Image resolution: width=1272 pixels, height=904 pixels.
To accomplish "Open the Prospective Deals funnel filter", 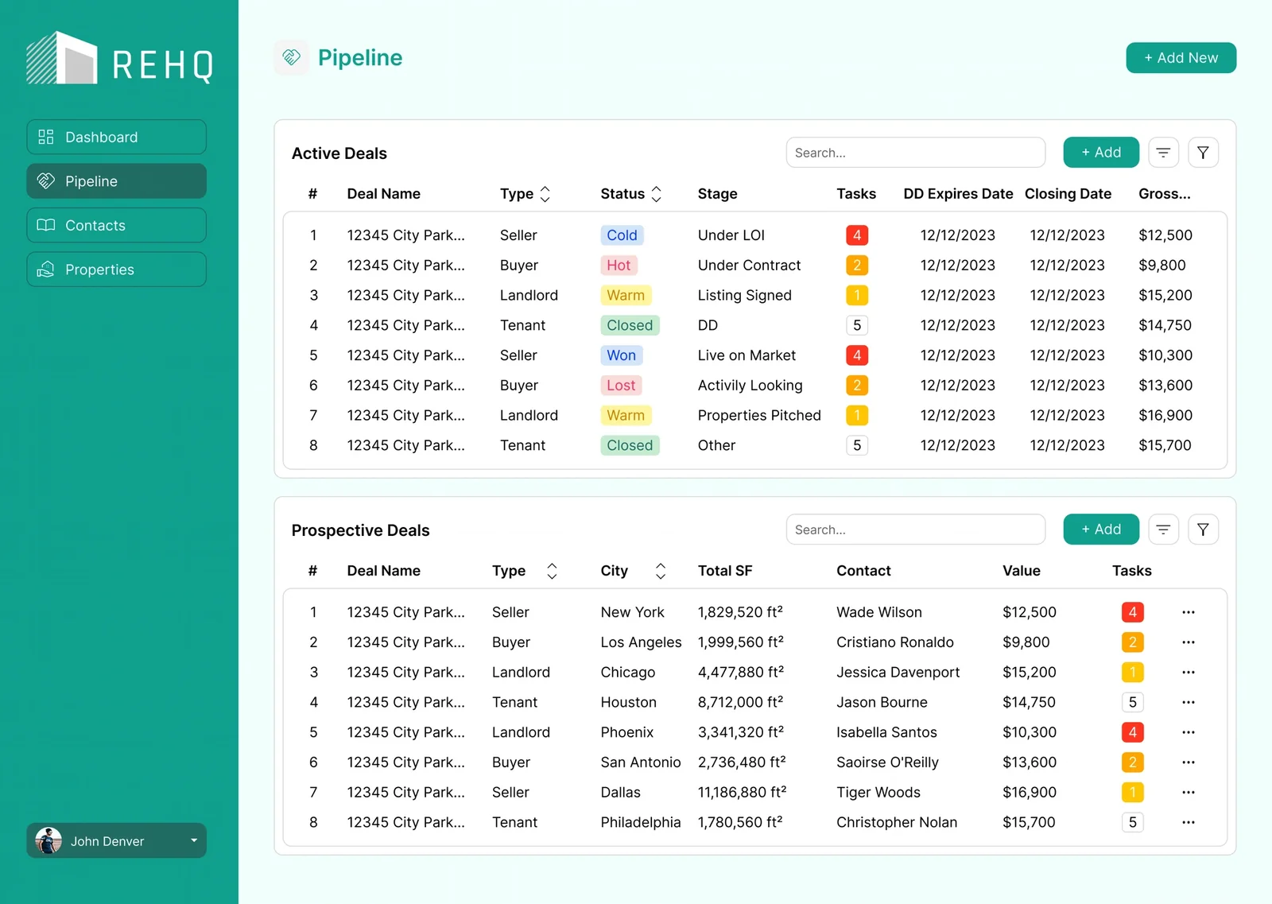I will click(x=1203, y=530).
